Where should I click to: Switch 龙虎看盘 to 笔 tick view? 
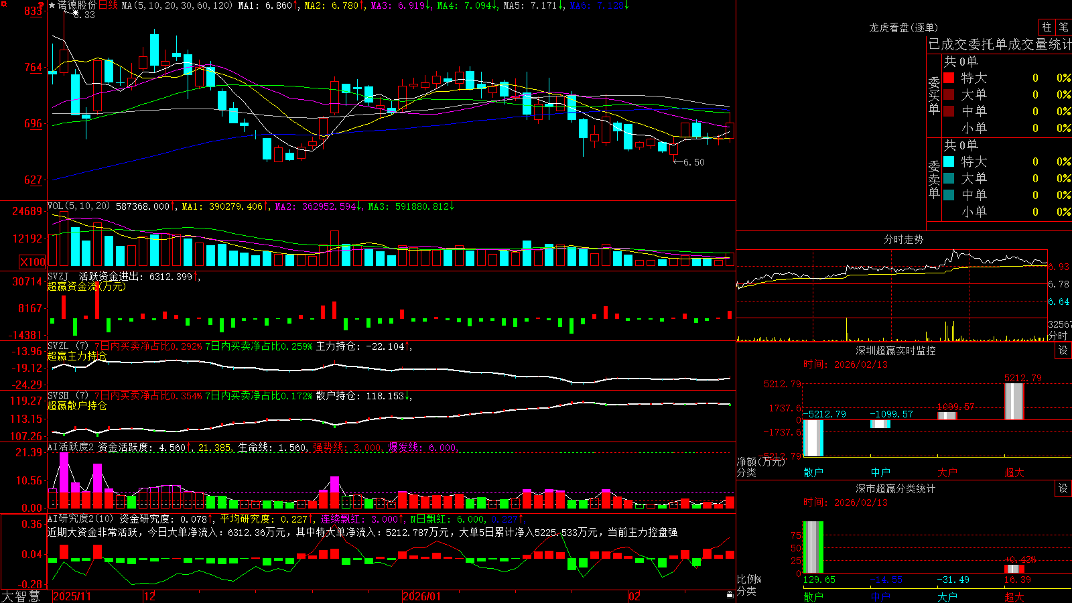click(1064, 27)
